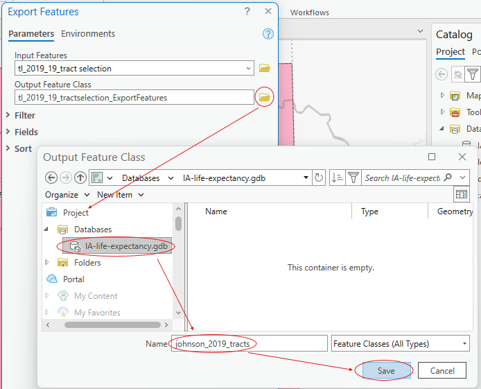Click the search magnifier icon
481x389 pixels.
pyautogui.click(x=448, y=178)
